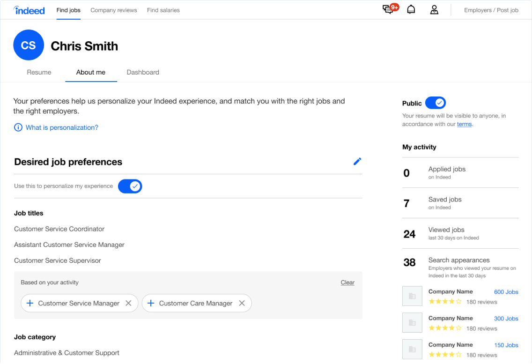Edit desired job preferences with pencil icon
This screenshot has height=364, width=532.
357,162
